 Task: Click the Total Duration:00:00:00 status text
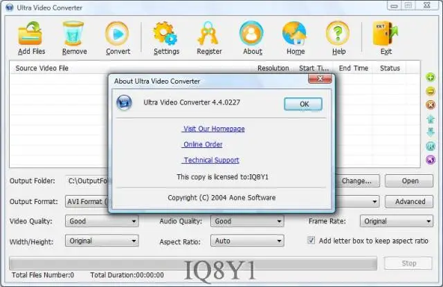[x=127, y=275]
